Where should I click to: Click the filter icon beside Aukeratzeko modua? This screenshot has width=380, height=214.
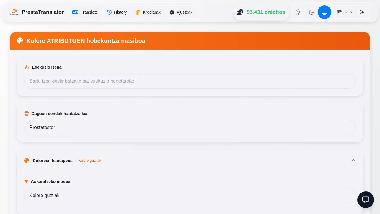click(x=26, y=182)
